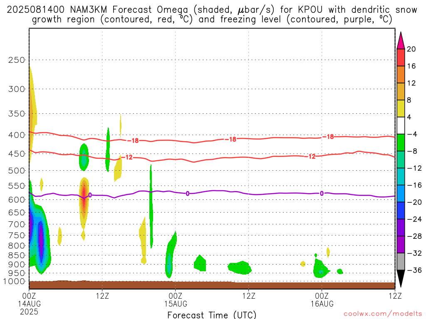
Task: Click the red-orange omega maximum near 600 hPa
Action: click(84, 196)
